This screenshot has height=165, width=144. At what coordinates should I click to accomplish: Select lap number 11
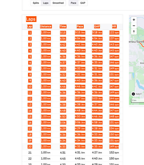(x=30, y=93)
